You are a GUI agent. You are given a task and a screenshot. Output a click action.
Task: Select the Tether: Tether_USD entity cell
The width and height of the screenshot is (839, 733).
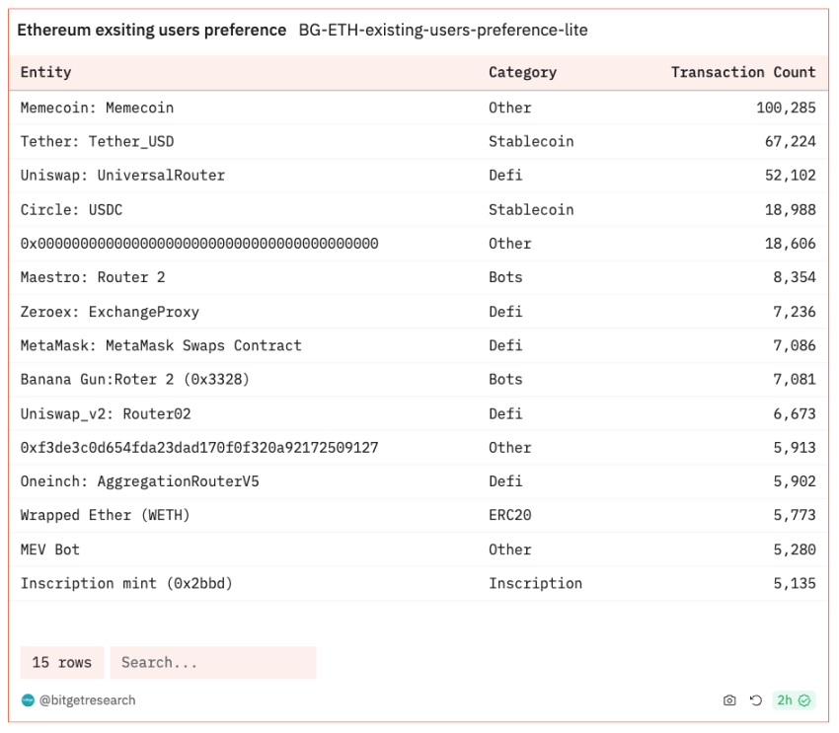(97, 141)
